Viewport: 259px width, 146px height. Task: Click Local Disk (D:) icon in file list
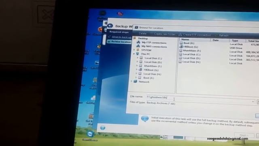pyautogui.click(x=180, y=58)
